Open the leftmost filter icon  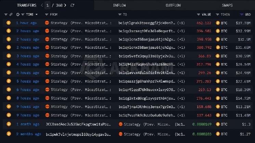click(x=6, y=14)
